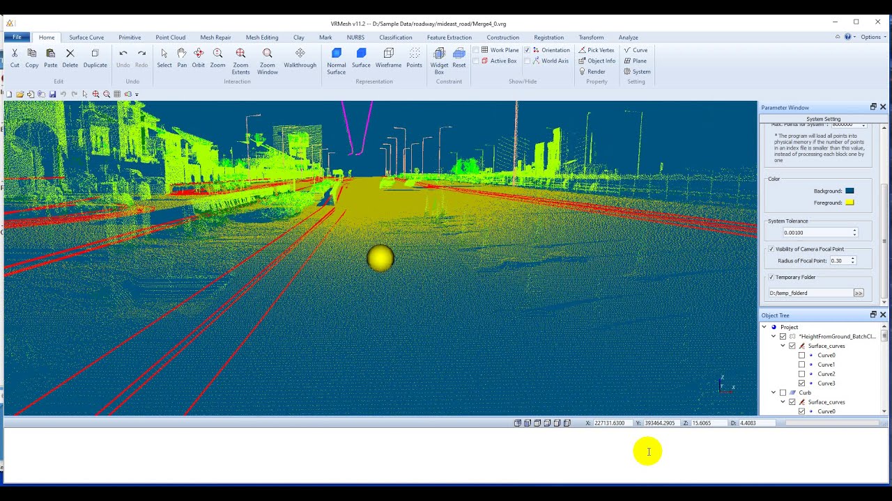Open Curve setting

tap(636, 50)
